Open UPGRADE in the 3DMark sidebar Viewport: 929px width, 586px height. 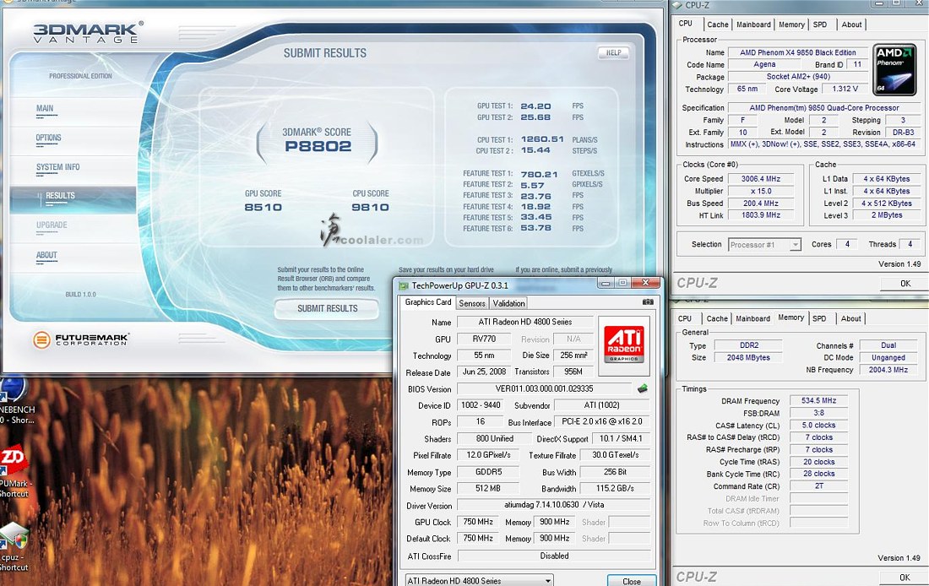point(52,225)
